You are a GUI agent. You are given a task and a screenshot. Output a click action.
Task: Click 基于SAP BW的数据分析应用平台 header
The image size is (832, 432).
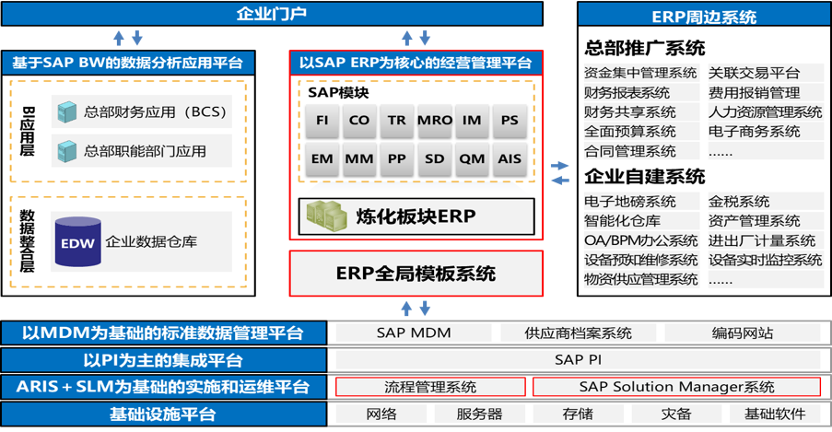[x=128, y=63]
